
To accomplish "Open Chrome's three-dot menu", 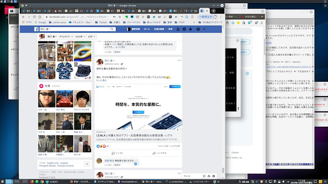I will pyautogui.click(x=220, y=17).
